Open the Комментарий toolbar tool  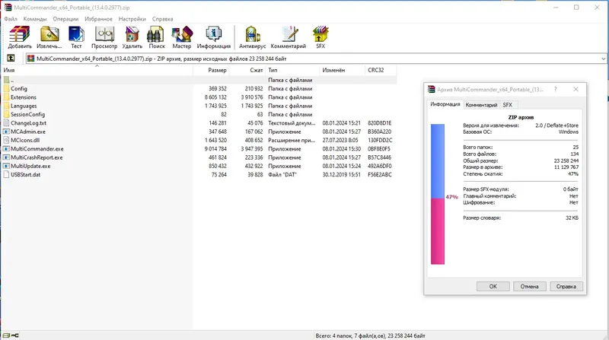click(289, 34)
